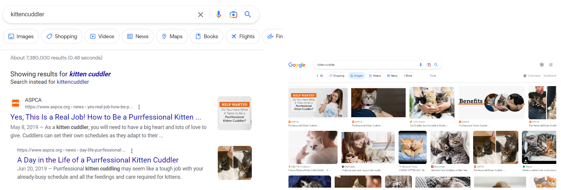
Task: Open the settings gear on the image results page
Action: [x=542, y=65]
